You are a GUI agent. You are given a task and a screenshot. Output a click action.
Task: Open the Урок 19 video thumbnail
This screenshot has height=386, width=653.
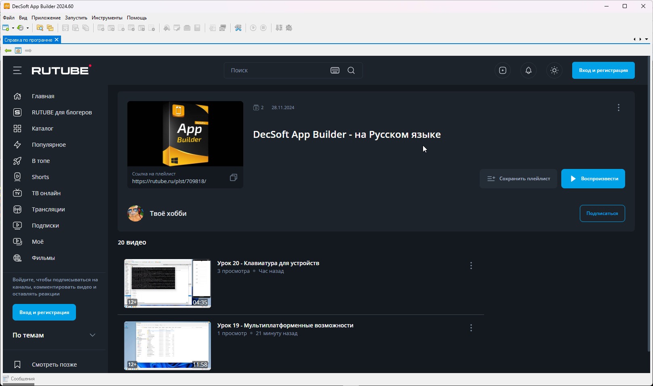pyautogui.click(x=167, y=346)
